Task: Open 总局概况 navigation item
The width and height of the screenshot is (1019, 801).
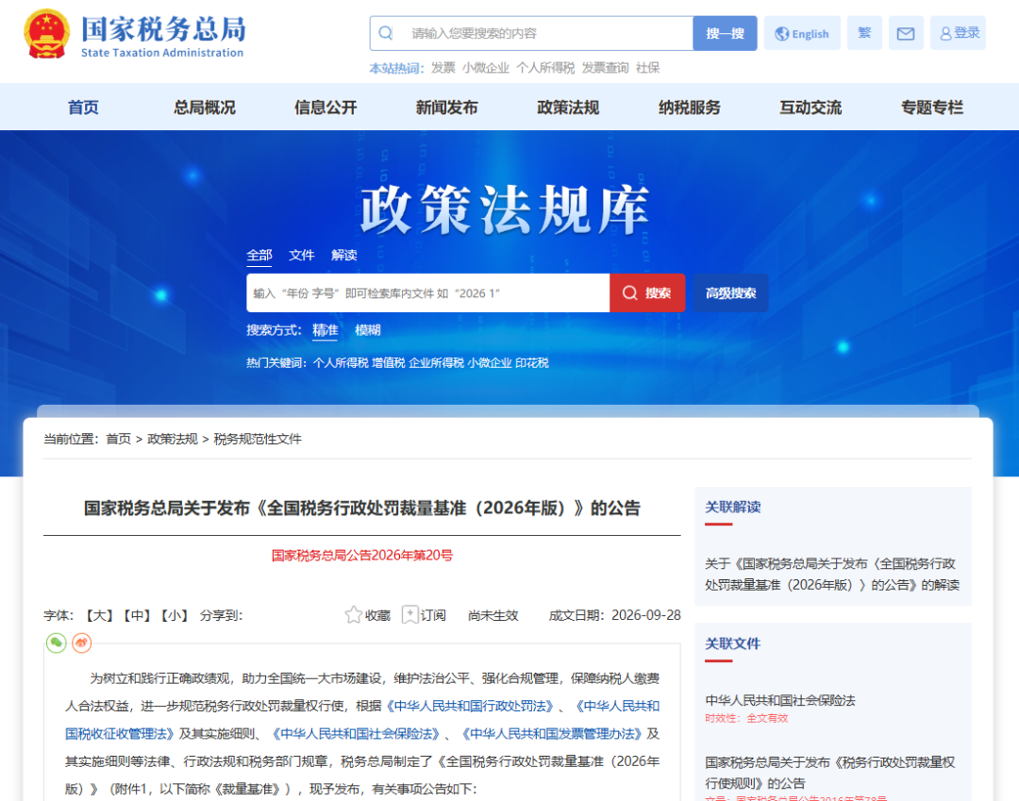Action: click(205, 108)
